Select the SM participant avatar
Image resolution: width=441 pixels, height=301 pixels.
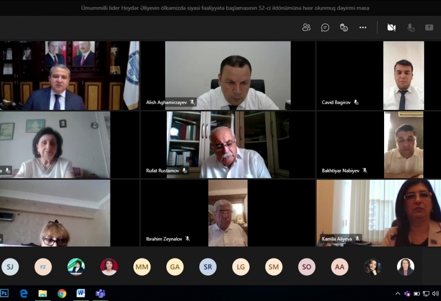coord(274,267)
